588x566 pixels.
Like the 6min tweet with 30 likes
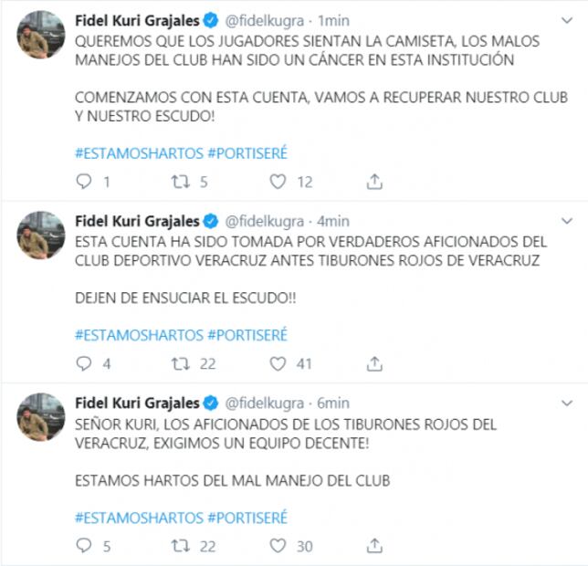tap(278, 546)
